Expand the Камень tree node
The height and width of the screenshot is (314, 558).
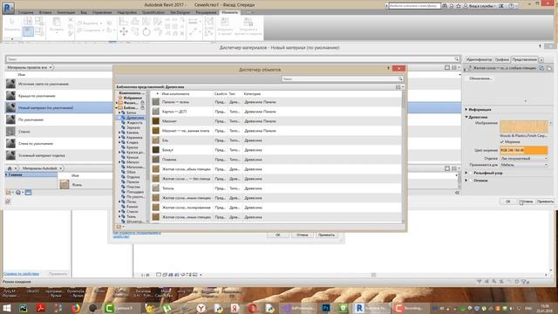click(119, 133)
